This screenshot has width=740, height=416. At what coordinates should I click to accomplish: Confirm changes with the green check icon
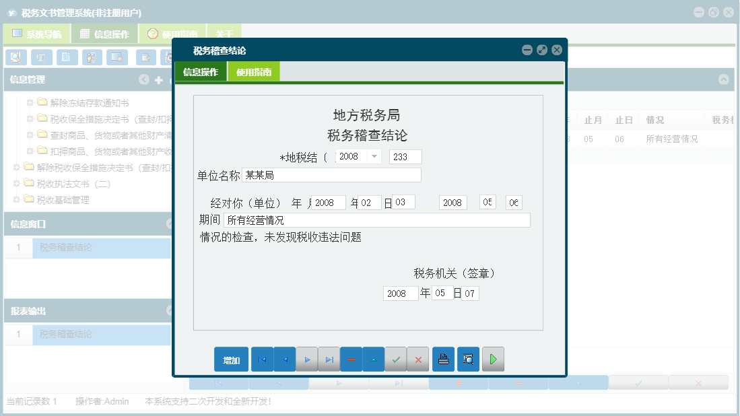coord(396,359)
